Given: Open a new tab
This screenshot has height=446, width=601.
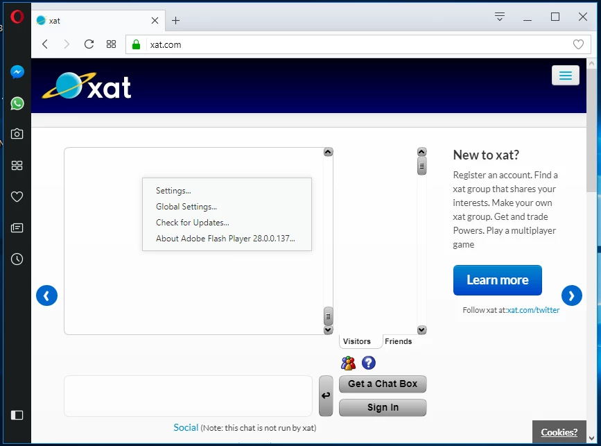Looking at the screenshot, I should pyautogui.click(x=175, y=20).
